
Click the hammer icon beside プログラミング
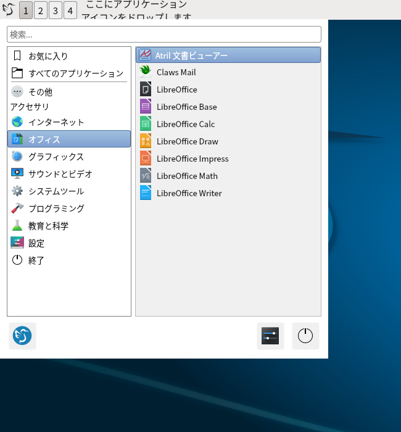point(17,209)
